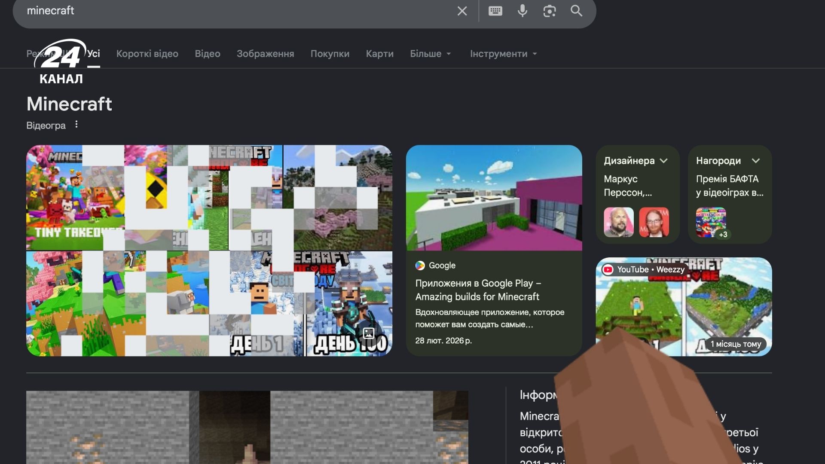This screenshot has height=464, width=825.
Task: Click the magnifying glass search icon
Action: pos(577,11)
